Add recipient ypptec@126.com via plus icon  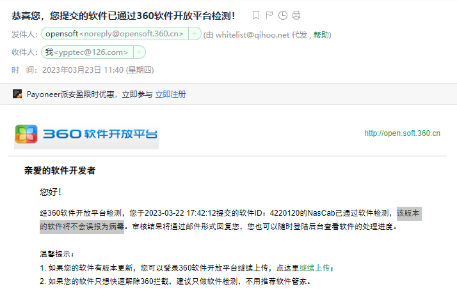139,52
